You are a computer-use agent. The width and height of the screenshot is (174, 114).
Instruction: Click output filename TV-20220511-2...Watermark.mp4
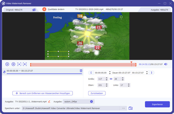pyautogui.click(x=31, y=101)
